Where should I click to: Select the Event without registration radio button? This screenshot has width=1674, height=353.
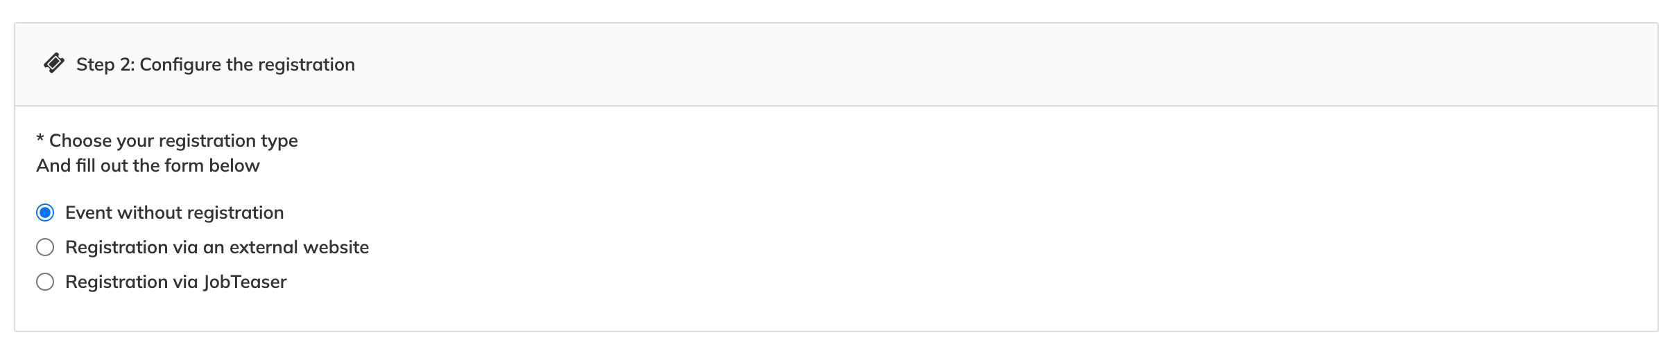[x=45, y=212]
